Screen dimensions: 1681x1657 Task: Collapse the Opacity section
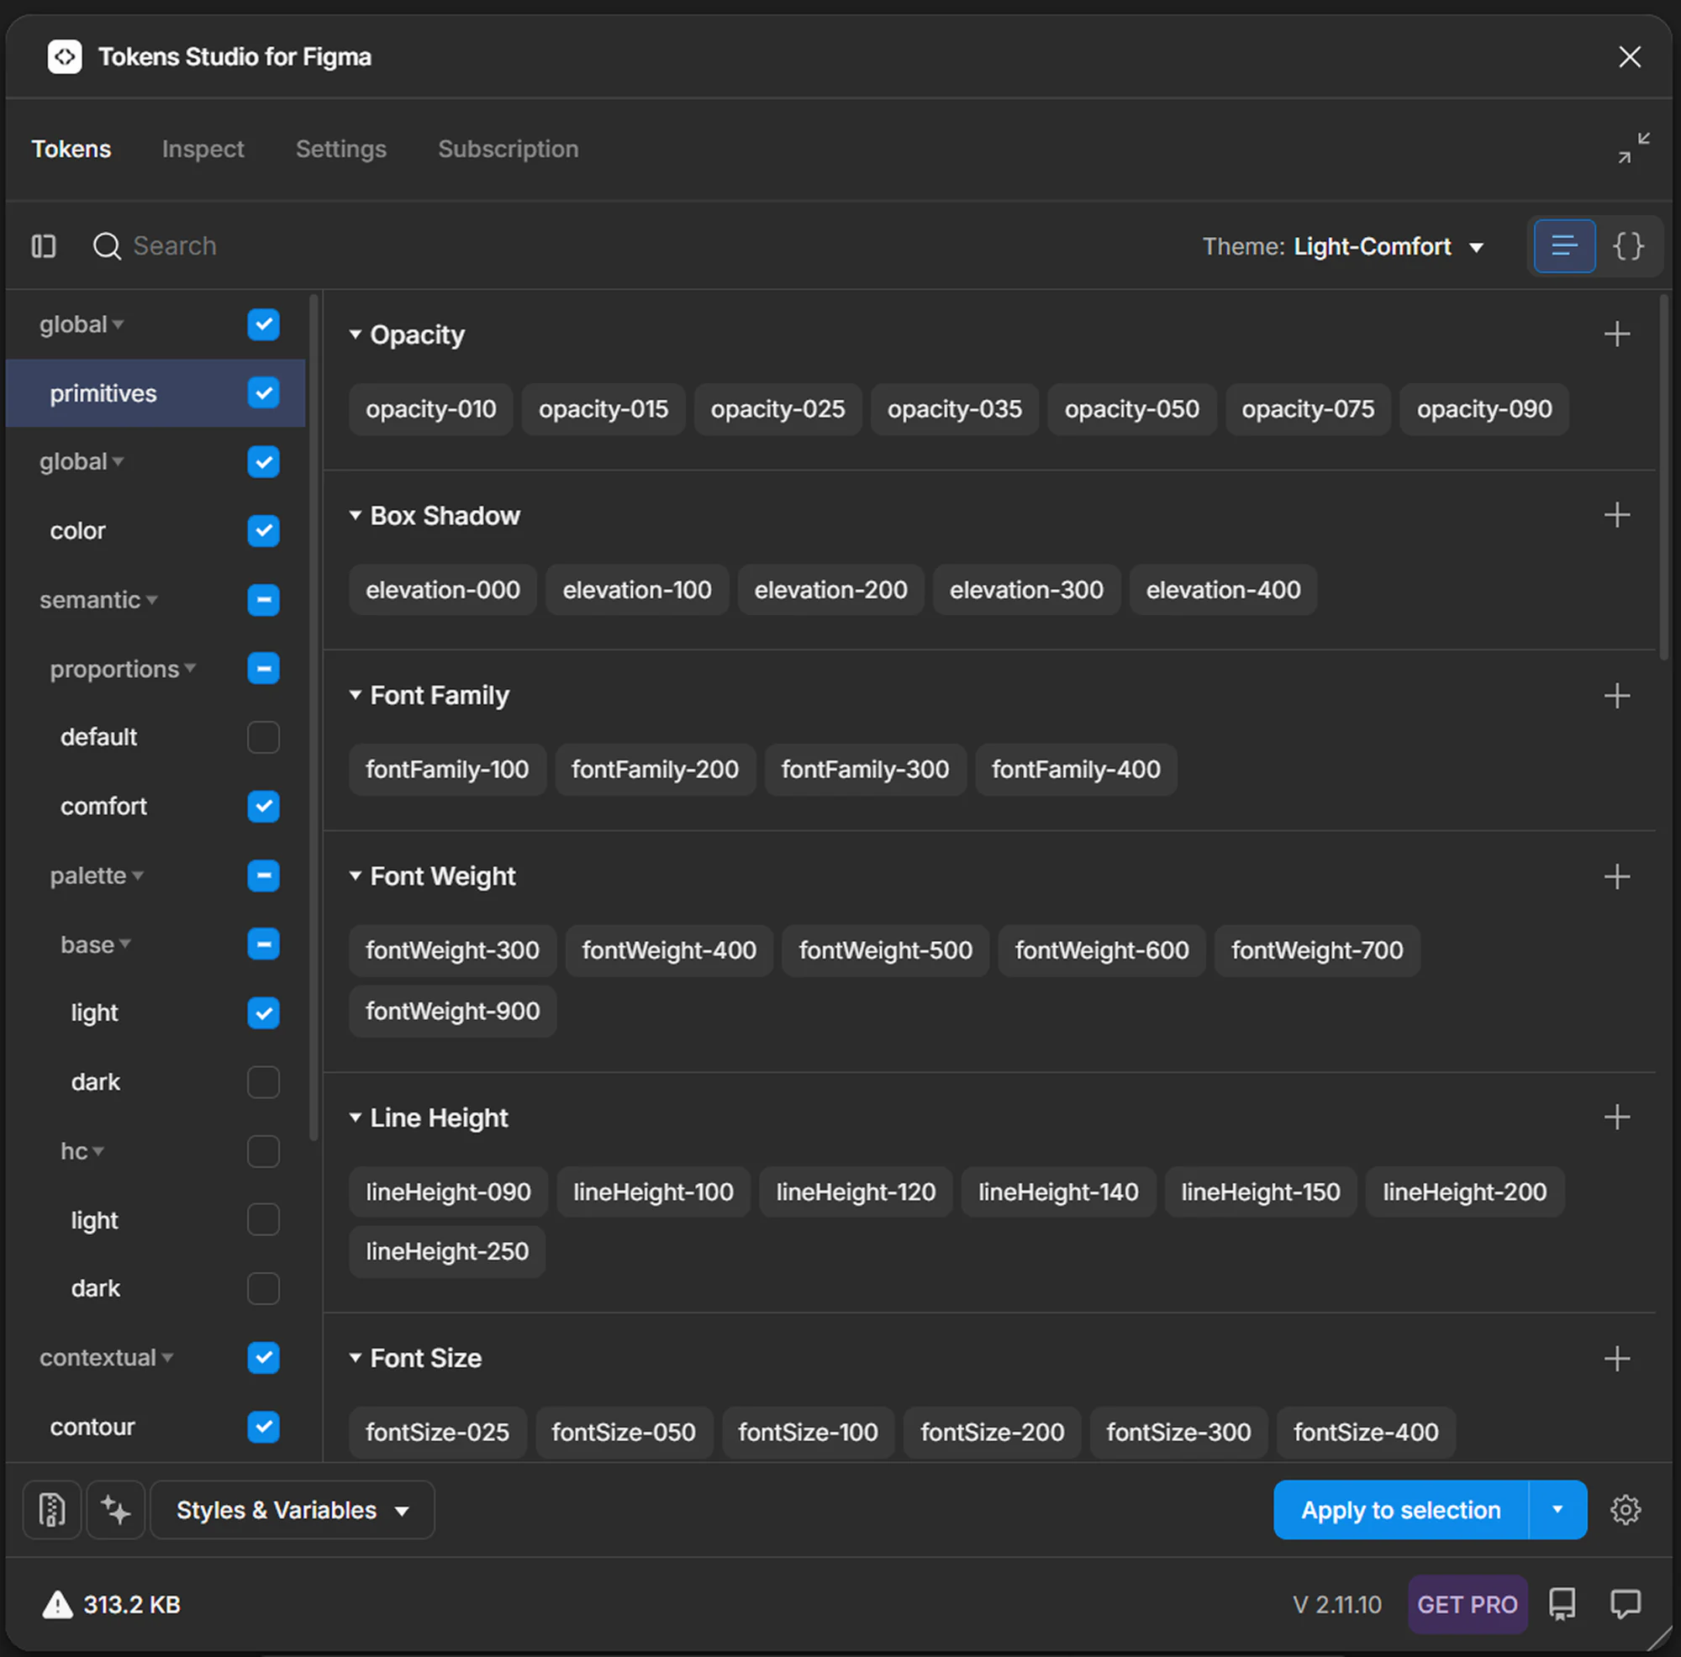point(355,334)
